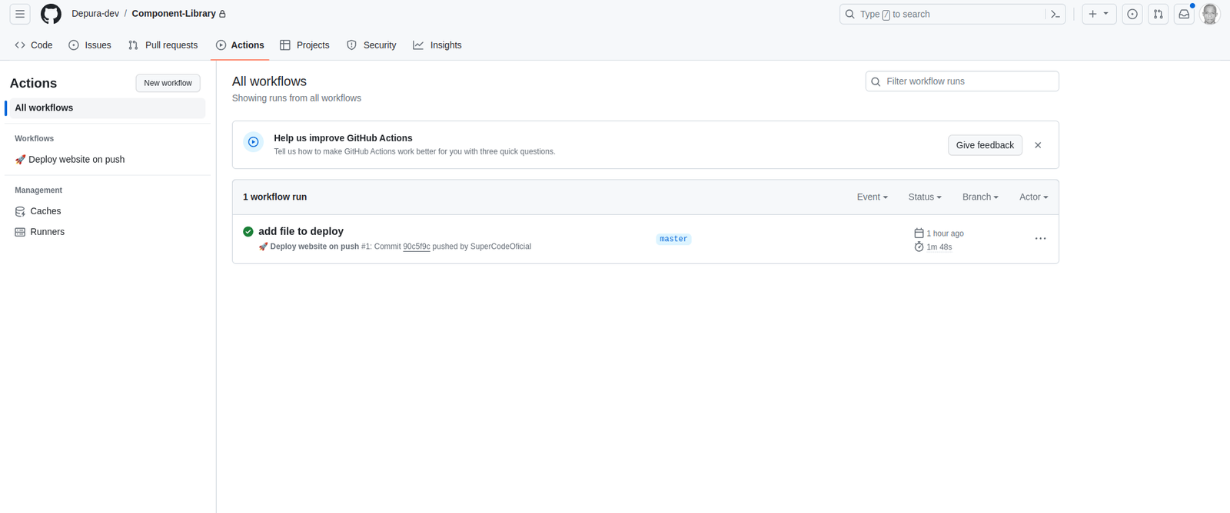Image resolution: width=1230 pixels, height=513 pixels.
Task: Click the New workflow button
Action: (168, 83)
